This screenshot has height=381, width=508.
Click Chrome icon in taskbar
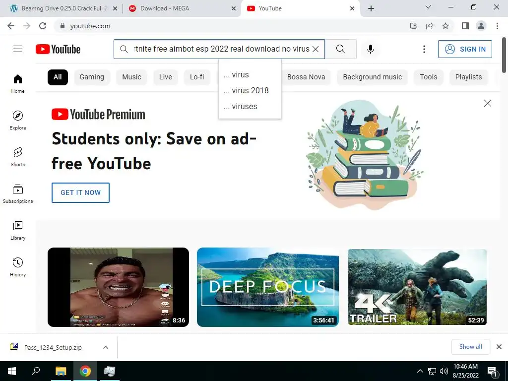[x=85, y=371]
